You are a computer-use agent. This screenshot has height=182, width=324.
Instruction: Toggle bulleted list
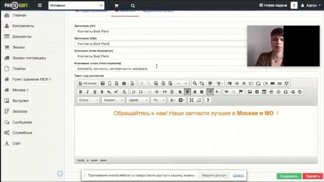141,92
